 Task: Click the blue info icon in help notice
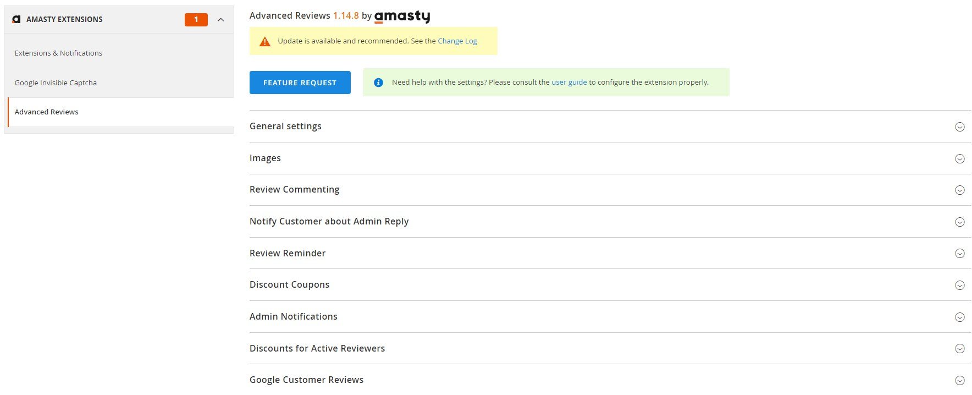click(378, 83)
